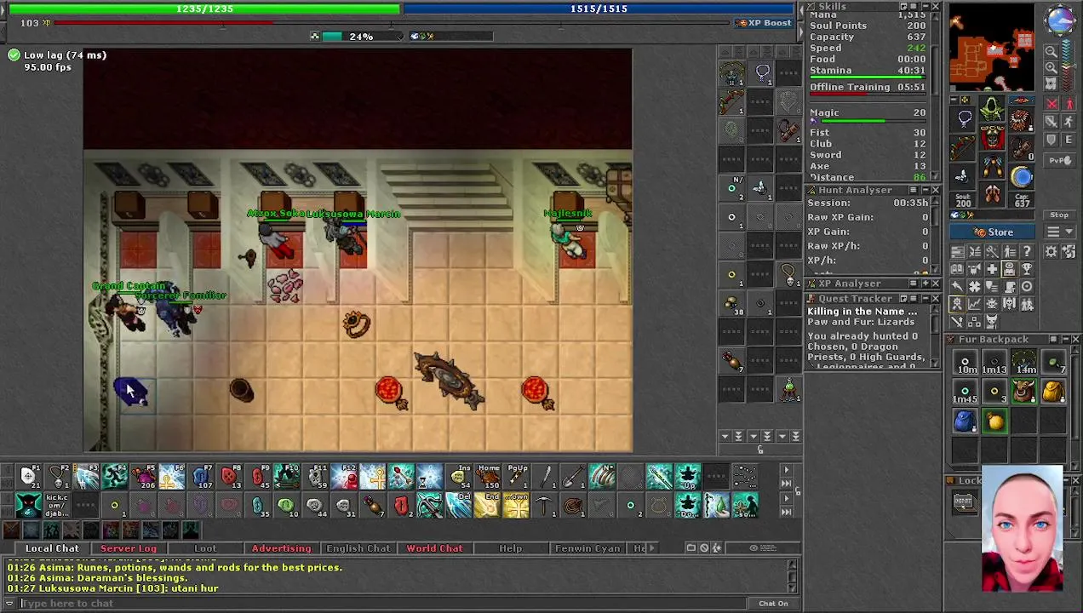Collapse the Hunt Analyser panel
Viewport: 1083px width, 613px height.
click(x=925, y=190)
